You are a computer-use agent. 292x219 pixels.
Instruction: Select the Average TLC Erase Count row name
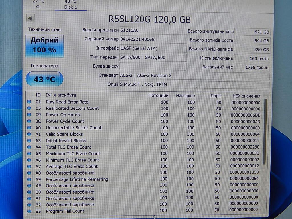[72, 167]
